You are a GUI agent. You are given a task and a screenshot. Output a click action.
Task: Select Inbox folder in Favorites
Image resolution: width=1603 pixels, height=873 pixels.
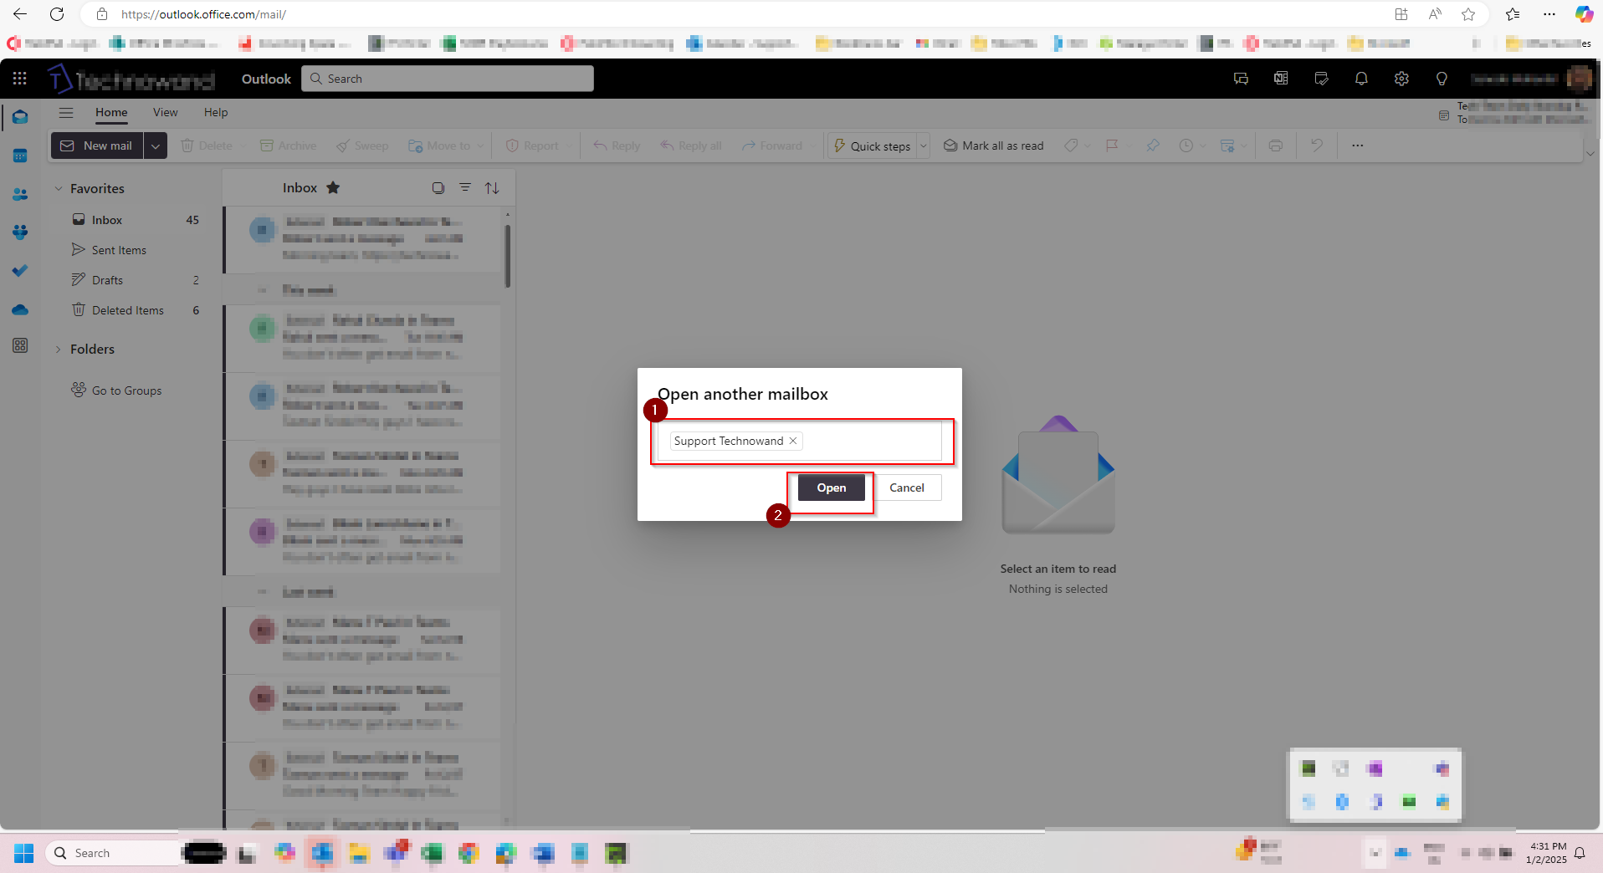click(135, 220)
